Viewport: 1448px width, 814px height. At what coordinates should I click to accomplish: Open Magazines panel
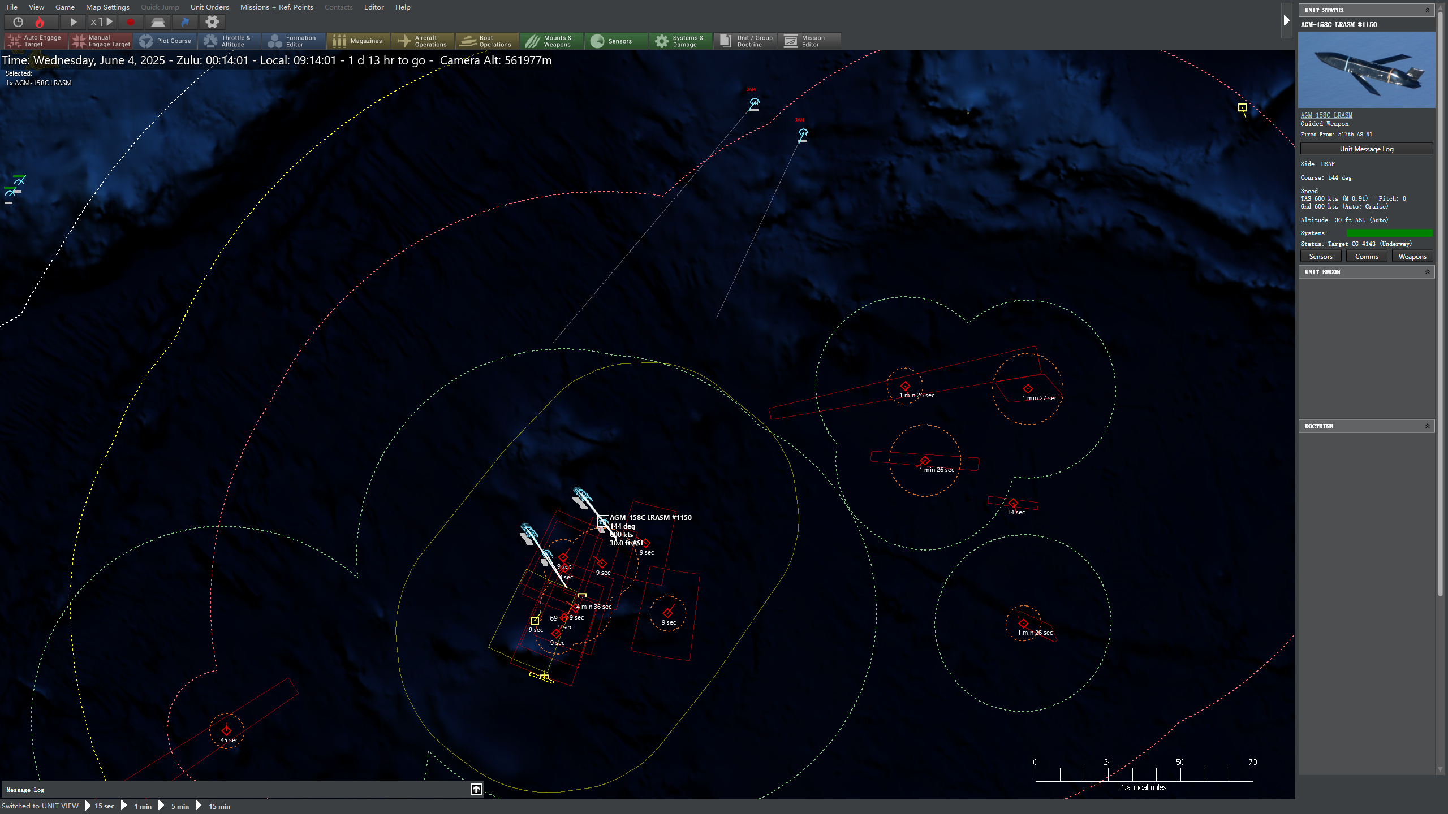[358, 41]
